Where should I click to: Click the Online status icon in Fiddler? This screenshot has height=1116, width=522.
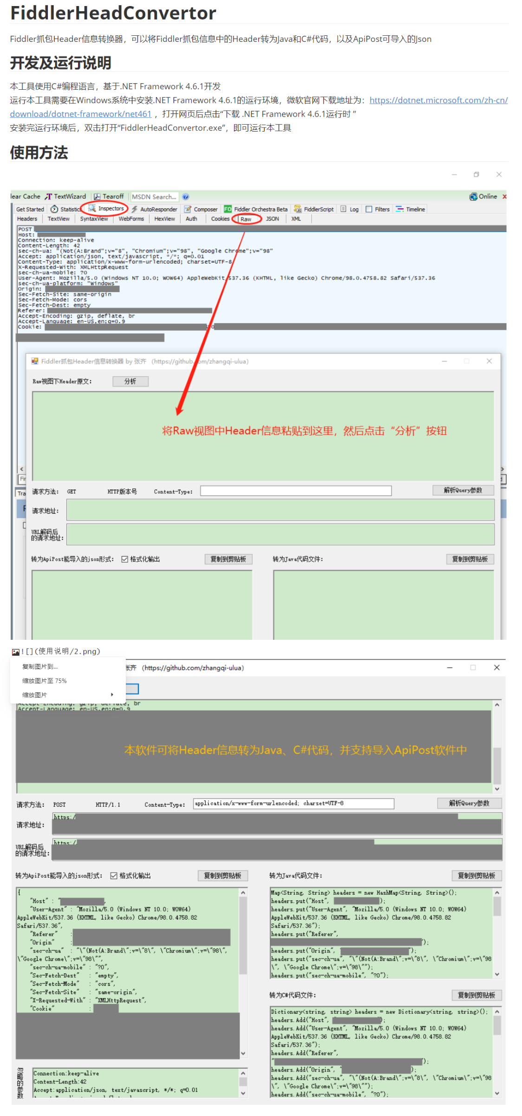pyautogui.click(x=473, y=196)
